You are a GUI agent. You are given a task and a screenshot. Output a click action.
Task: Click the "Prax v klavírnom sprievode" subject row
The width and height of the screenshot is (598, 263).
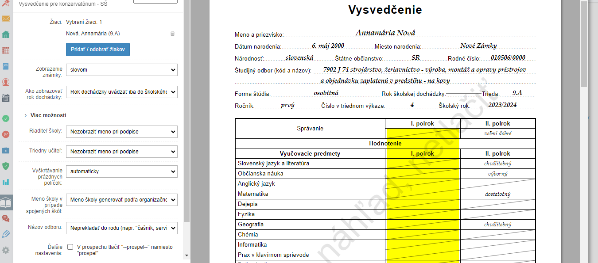310,255
